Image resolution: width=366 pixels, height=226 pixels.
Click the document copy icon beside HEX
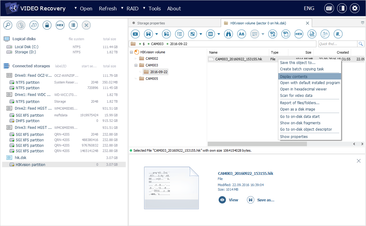(286, 34)
